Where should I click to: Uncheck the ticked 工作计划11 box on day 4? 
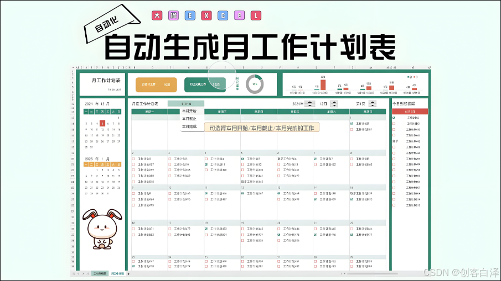click(206, 165)
